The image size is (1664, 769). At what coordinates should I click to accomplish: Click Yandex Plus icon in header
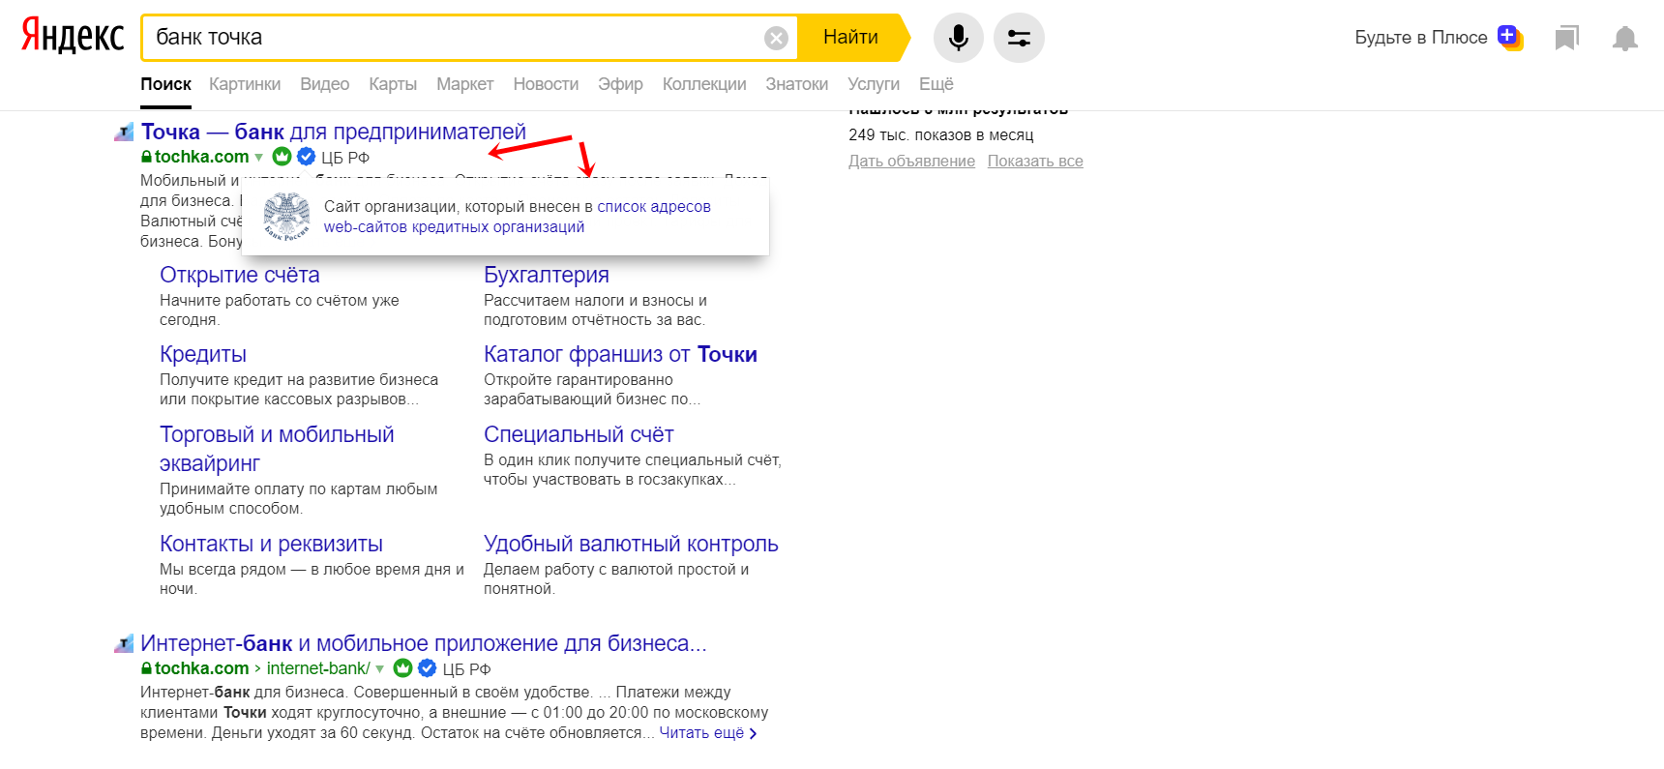(1509, 37)
